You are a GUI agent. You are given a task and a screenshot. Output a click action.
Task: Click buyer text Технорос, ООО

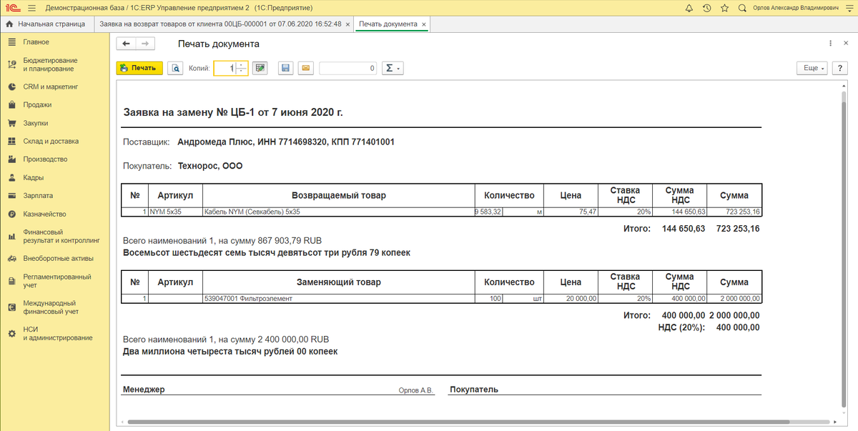210,167
